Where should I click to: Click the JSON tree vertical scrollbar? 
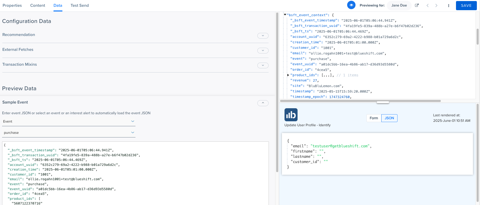pyautogui.click(x=478, y=37)
